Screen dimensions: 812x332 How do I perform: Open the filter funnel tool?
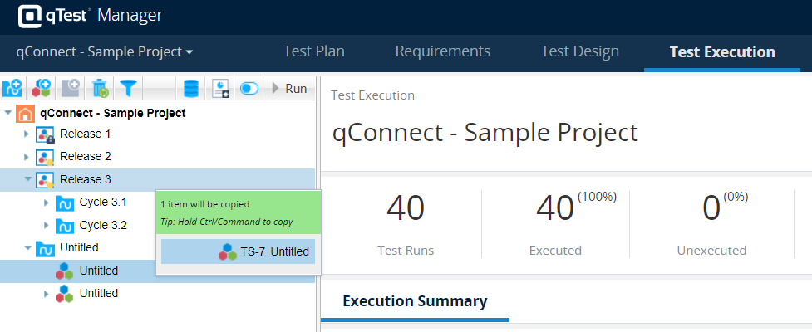click(x=128, y=88)
